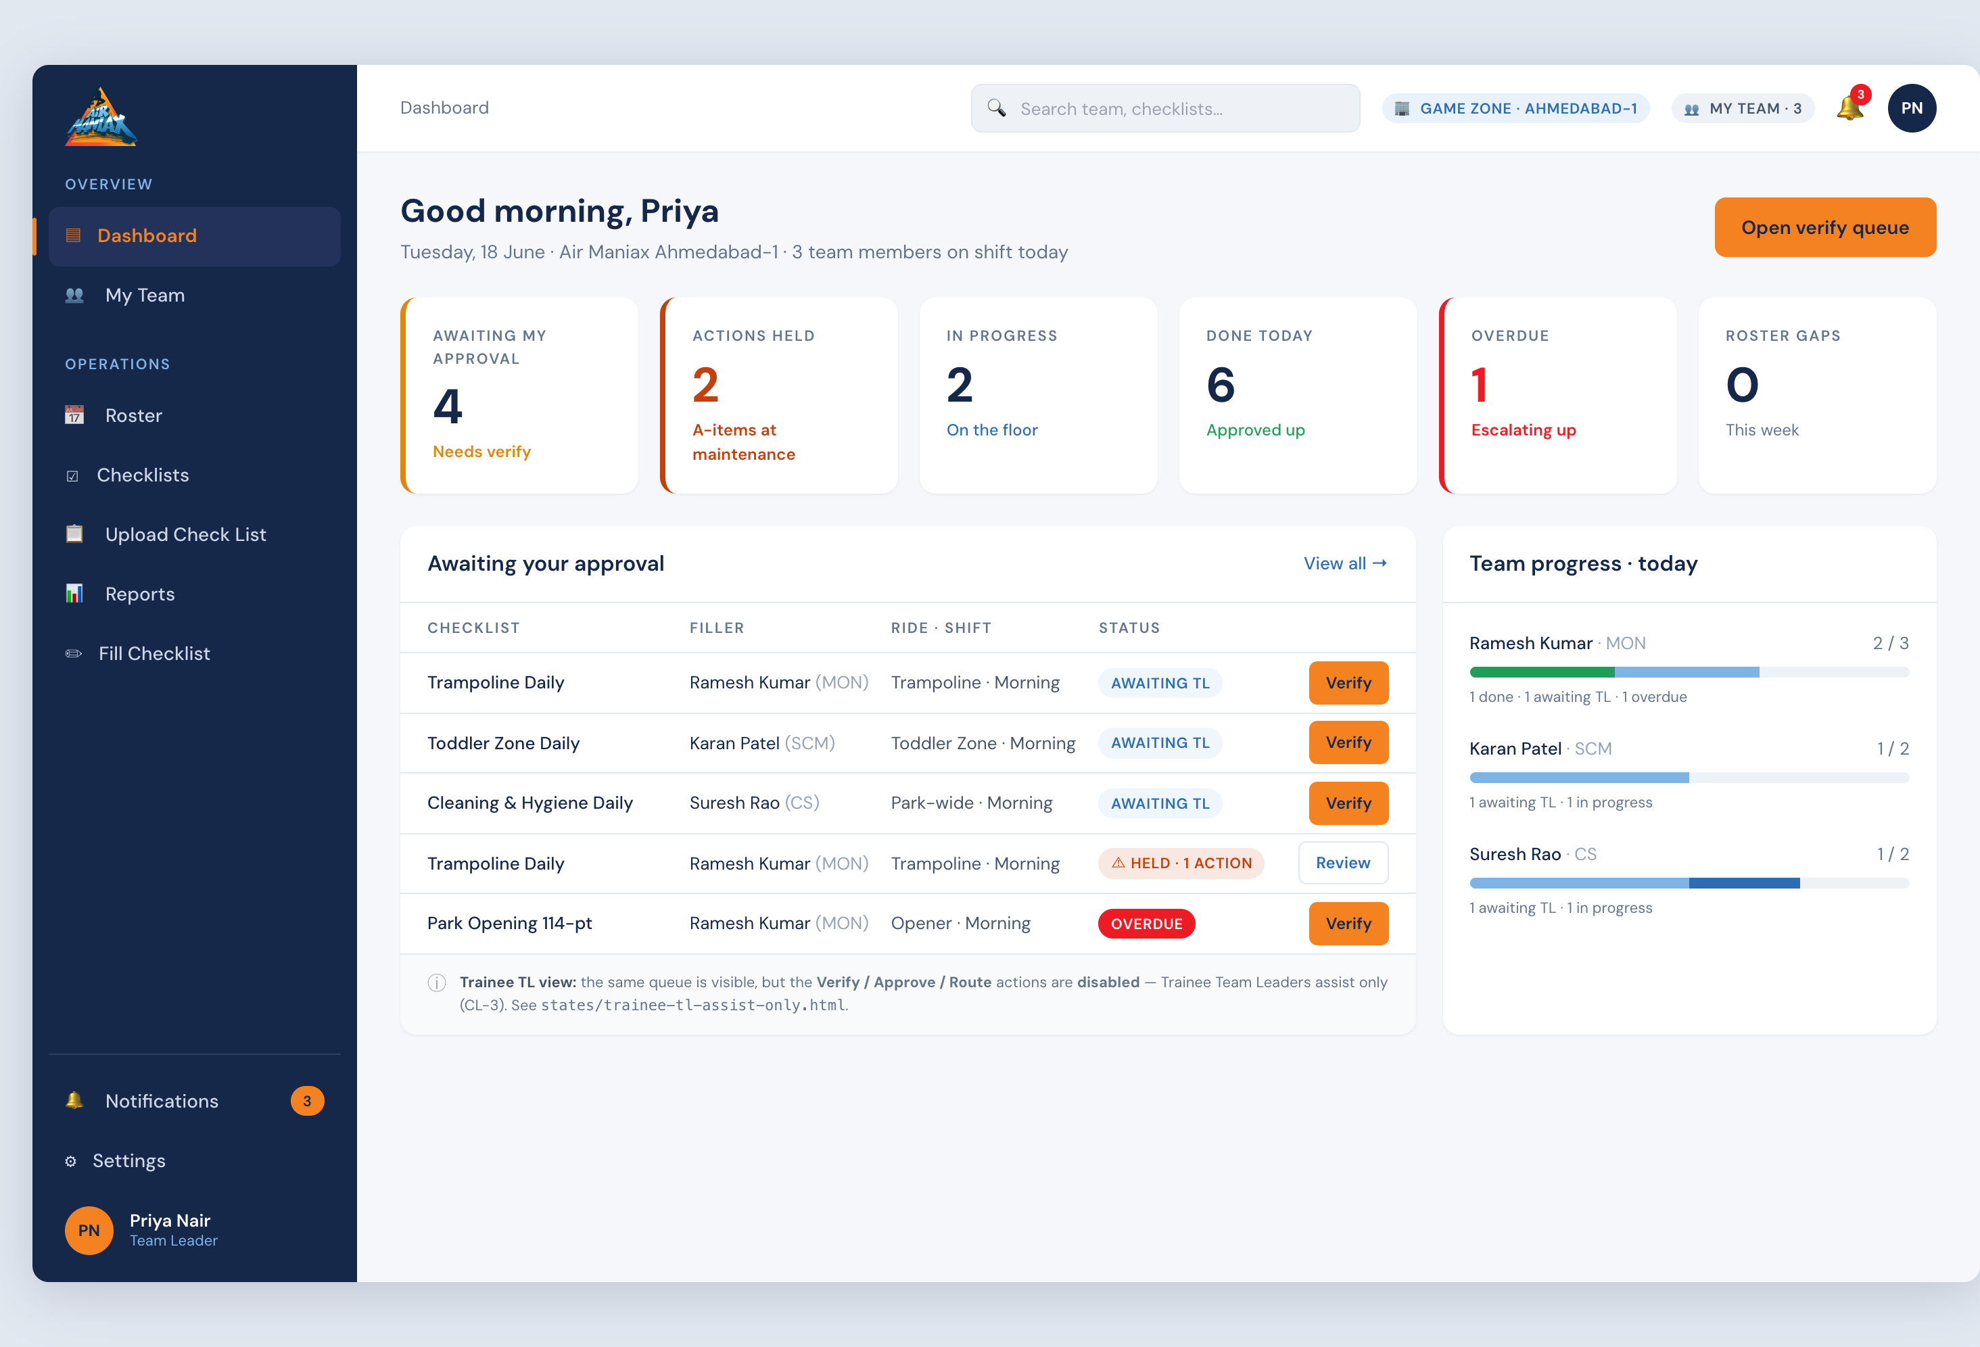The height and width of the screenshot is (1347, 1980).
Task: Click the My Team · 3 chip
Action: 1742,108
